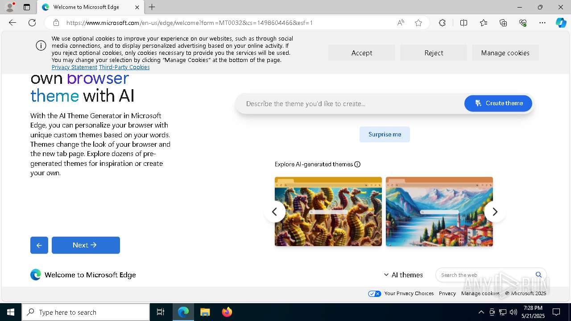This screenshot has height=321, width=571.
Task: Reject optional cookies
Action: [434, 53]
